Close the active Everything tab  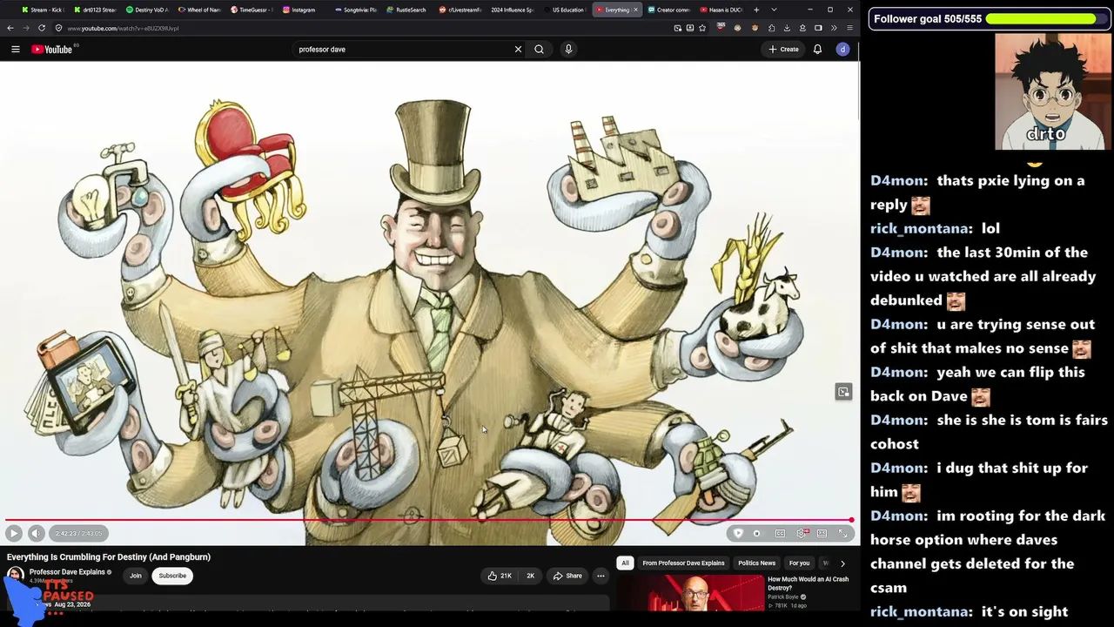pyautogui.click(x=635, y=10)
